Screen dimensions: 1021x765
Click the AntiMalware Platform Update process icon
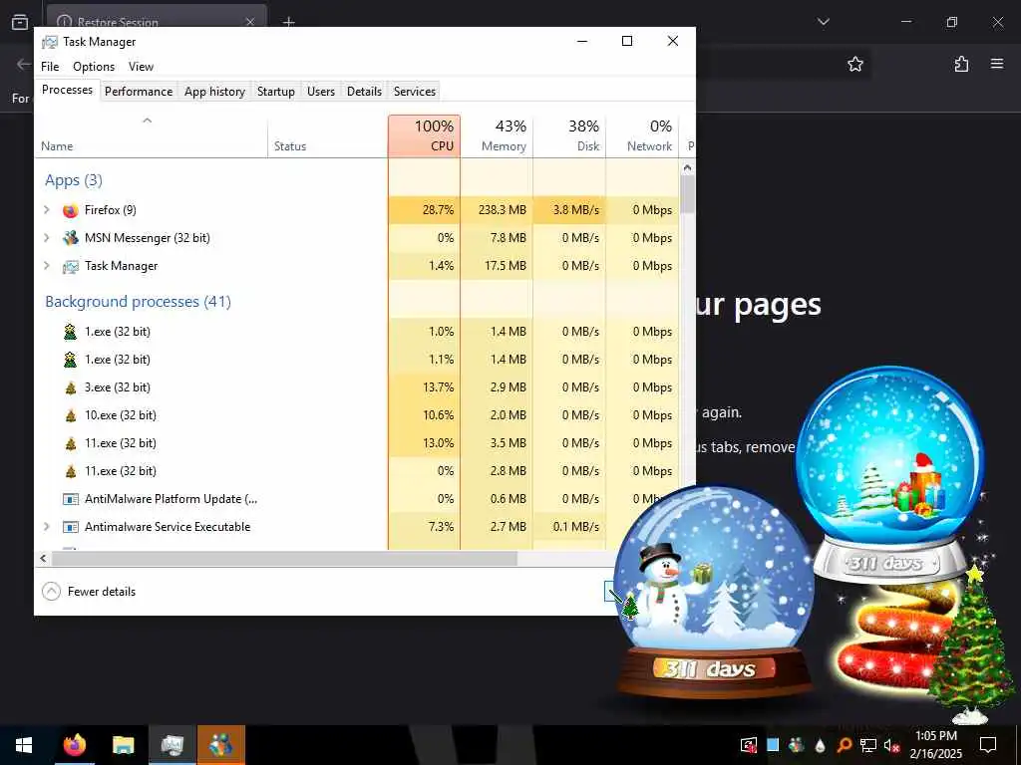pyautogui.click(x=71, y=500)
